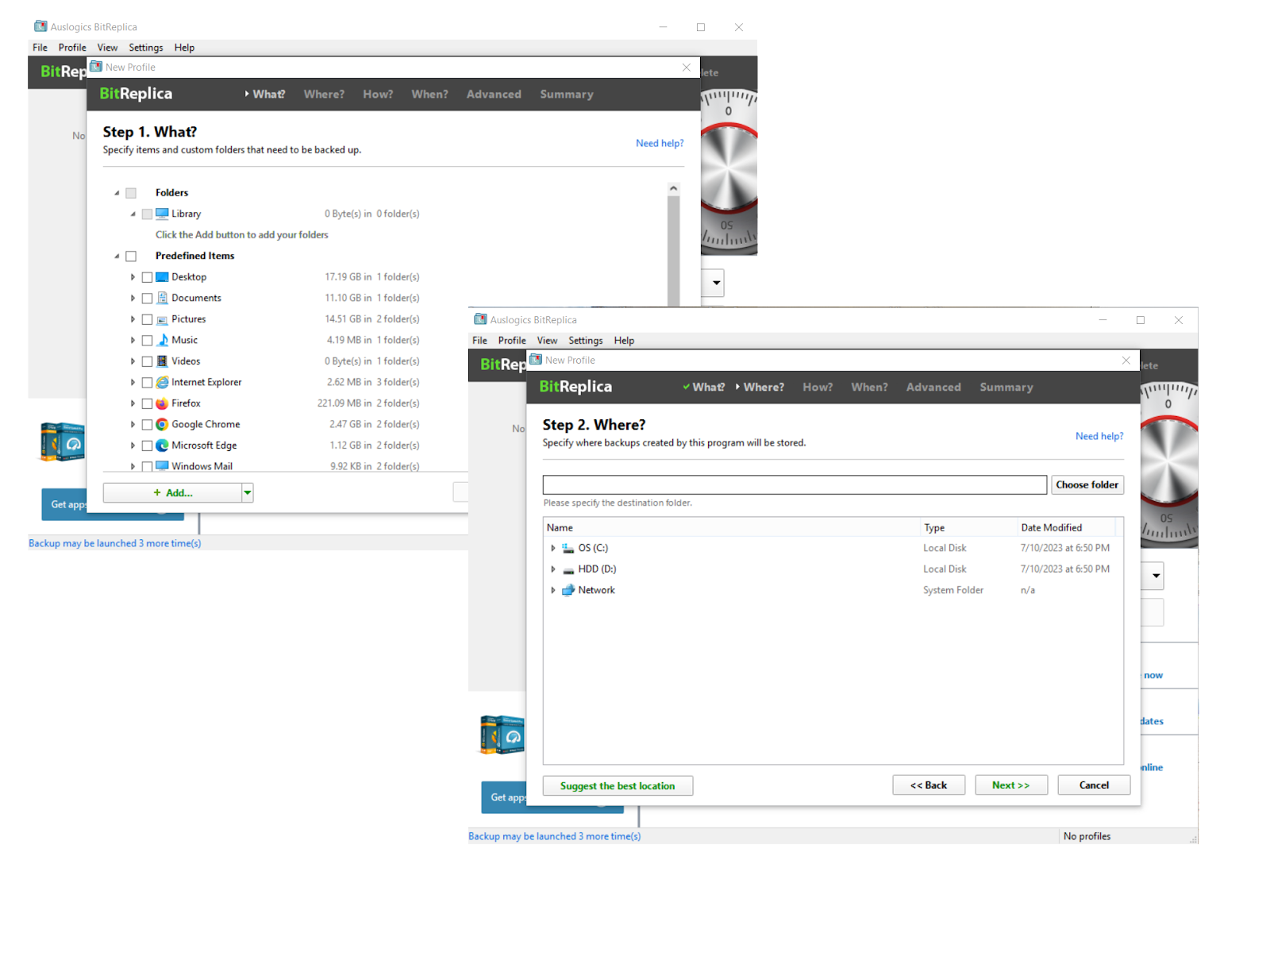This screenshot has width=1270, height=976.
Task: Click the HDD (D:) drive icon
Action: pyautogui.click(x=568, y=569)
